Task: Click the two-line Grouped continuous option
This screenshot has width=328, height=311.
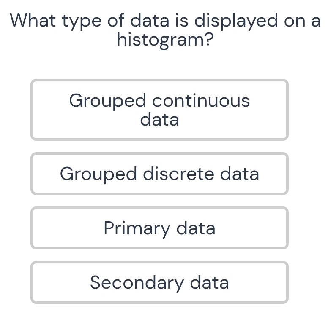Action: tap(159, 110)
